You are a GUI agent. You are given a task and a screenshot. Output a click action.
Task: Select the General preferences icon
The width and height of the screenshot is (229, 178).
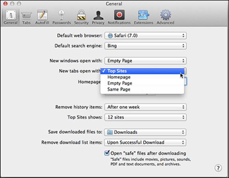[x=10, y=17]
